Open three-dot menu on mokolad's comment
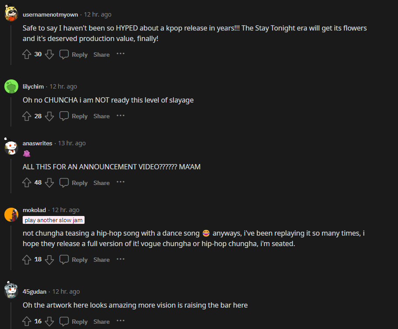398x329 pixels. click(x=121, y=259)
